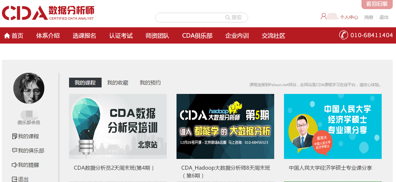Viewport: 396px width, 182px height.
Task: Open the 中国人民大学经济学硕士 course thumbnail
Action: point(333,126)
